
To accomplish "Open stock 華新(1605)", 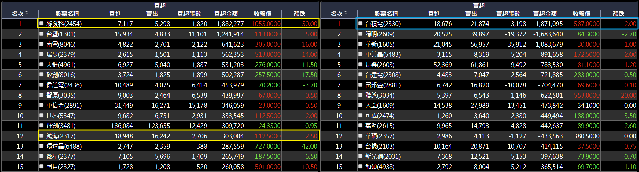I will (380, 44).
